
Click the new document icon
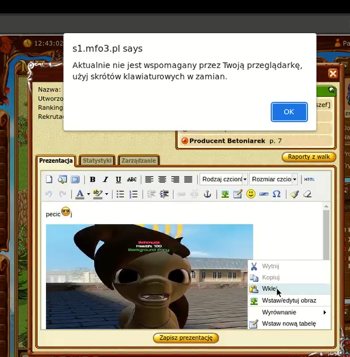tap(50, 180)
